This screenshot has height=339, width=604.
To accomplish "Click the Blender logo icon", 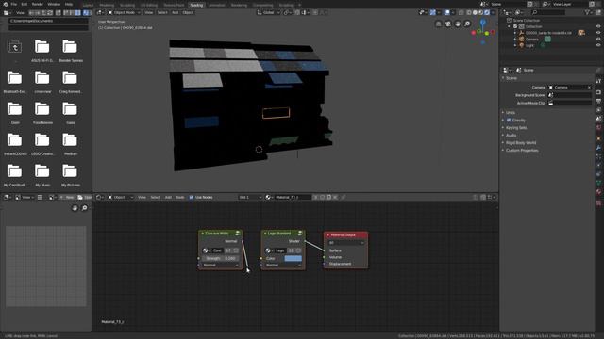I will 6,4.
